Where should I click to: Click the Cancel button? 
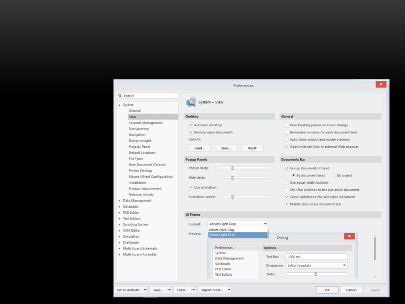click(x=351, y=290)
